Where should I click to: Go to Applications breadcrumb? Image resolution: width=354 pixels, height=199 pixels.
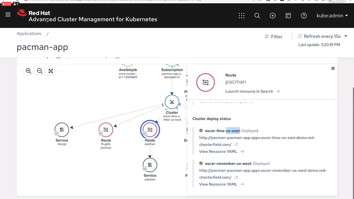(x=29, y=34)
